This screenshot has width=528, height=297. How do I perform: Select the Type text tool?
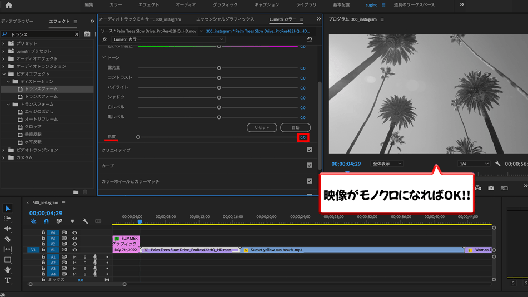(x=8, y=280)
